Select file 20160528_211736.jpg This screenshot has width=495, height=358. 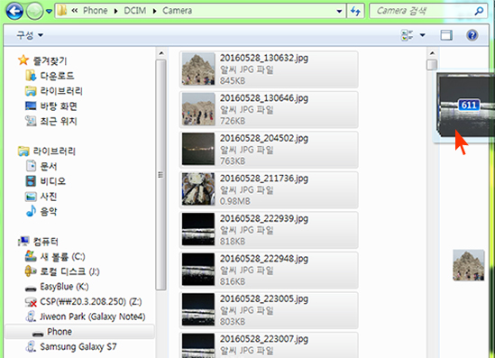pos(269,189)
